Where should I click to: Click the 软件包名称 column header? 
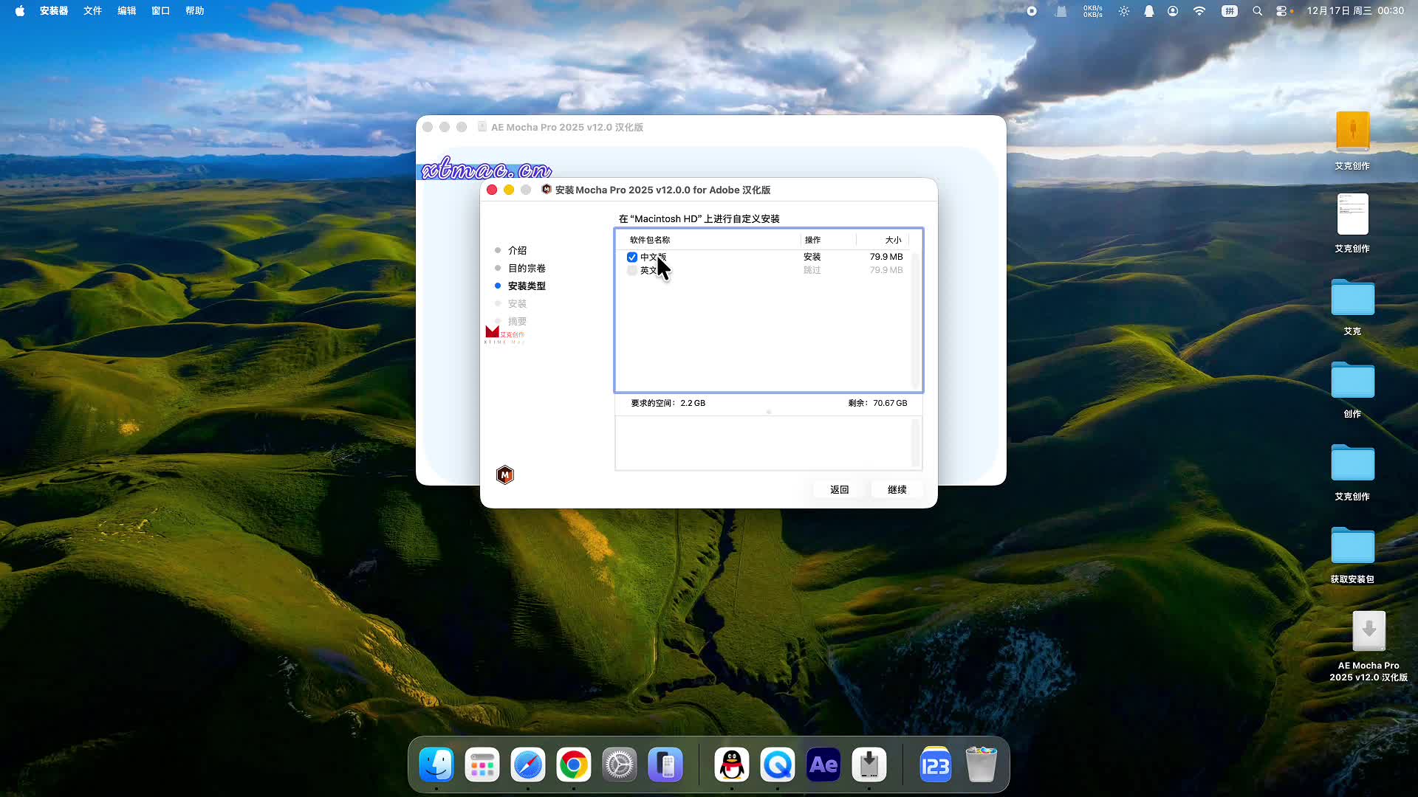[x=650, y=240]
